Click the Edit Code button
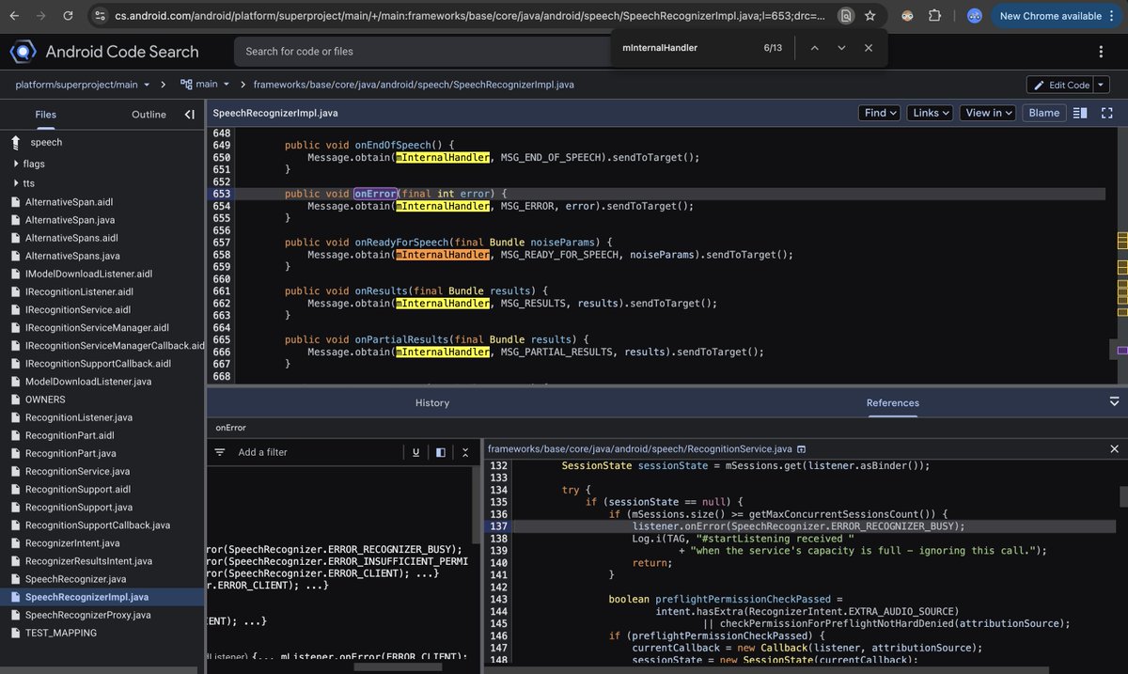1128x674 pixels. [1061, 85]
